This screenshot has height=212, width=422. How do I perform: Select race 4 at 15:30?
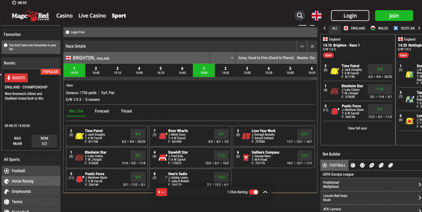[x=269, y=70]
